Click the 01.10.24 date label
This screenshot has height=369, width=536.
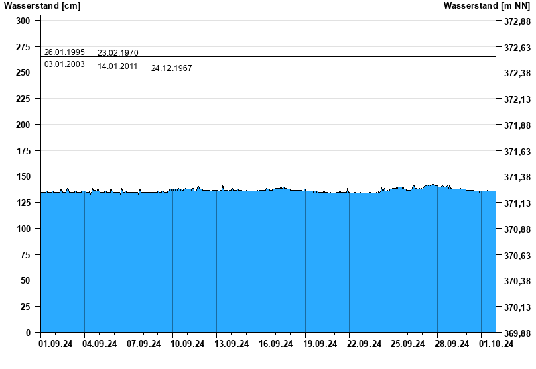[x=496, y=344]
